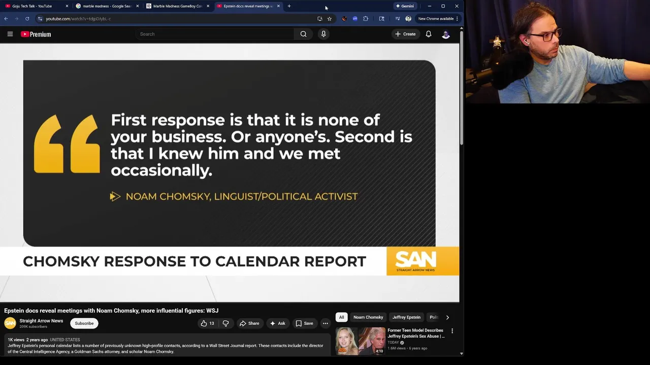650x365 pixels.
Task: Switch to the Marble Madness GameBoy tab
Action: (177, 6)
